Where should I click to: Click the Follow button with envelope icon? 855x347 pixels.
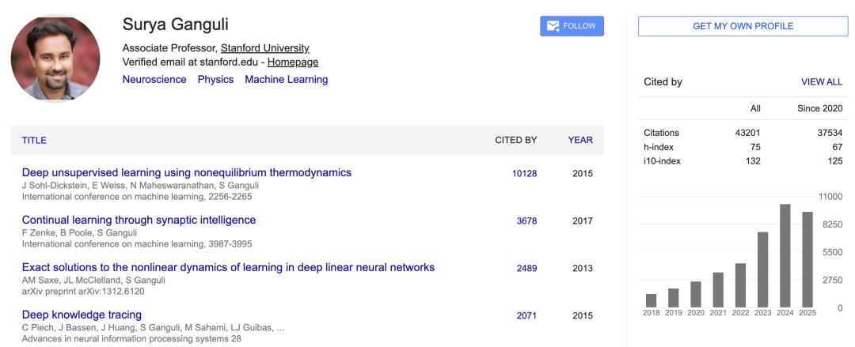point(572,26)
